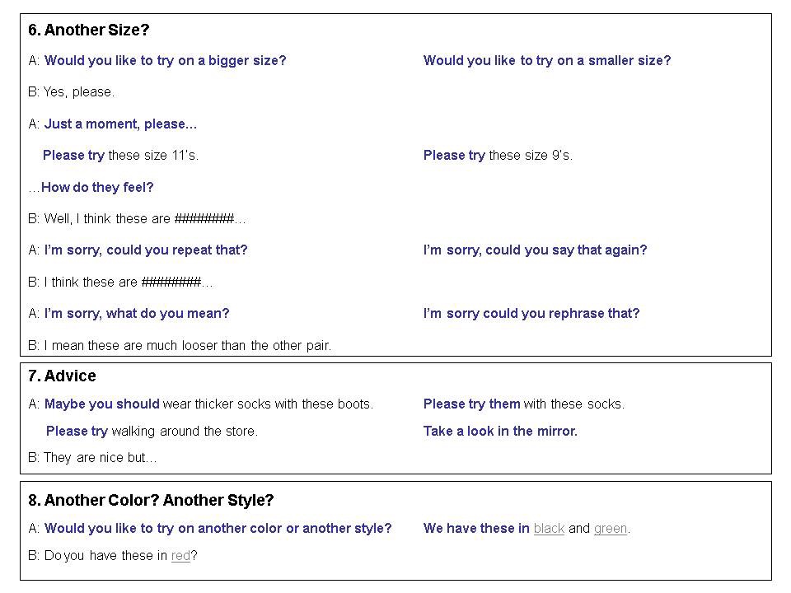Click the "8. Another Color? Another Style?" heading
This screenshot has width=791, height=593.
pyautogui.click(x=150, y=501)
